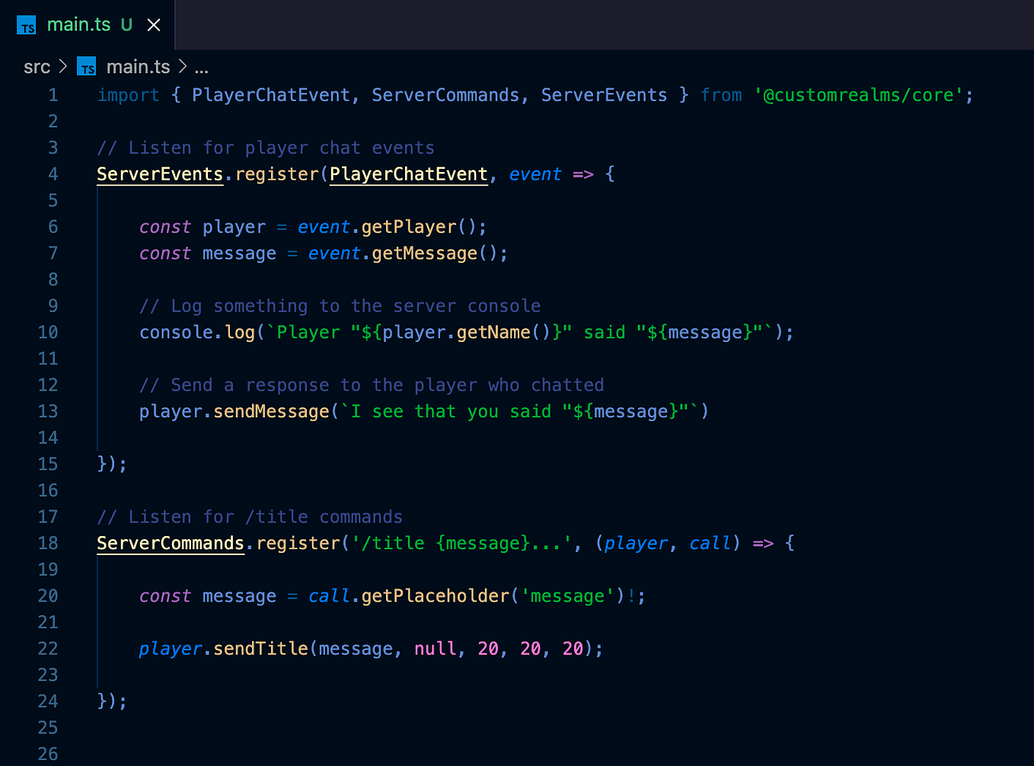Switch to the main.ts tab
1034x766 pixels.
click(79, 24)
